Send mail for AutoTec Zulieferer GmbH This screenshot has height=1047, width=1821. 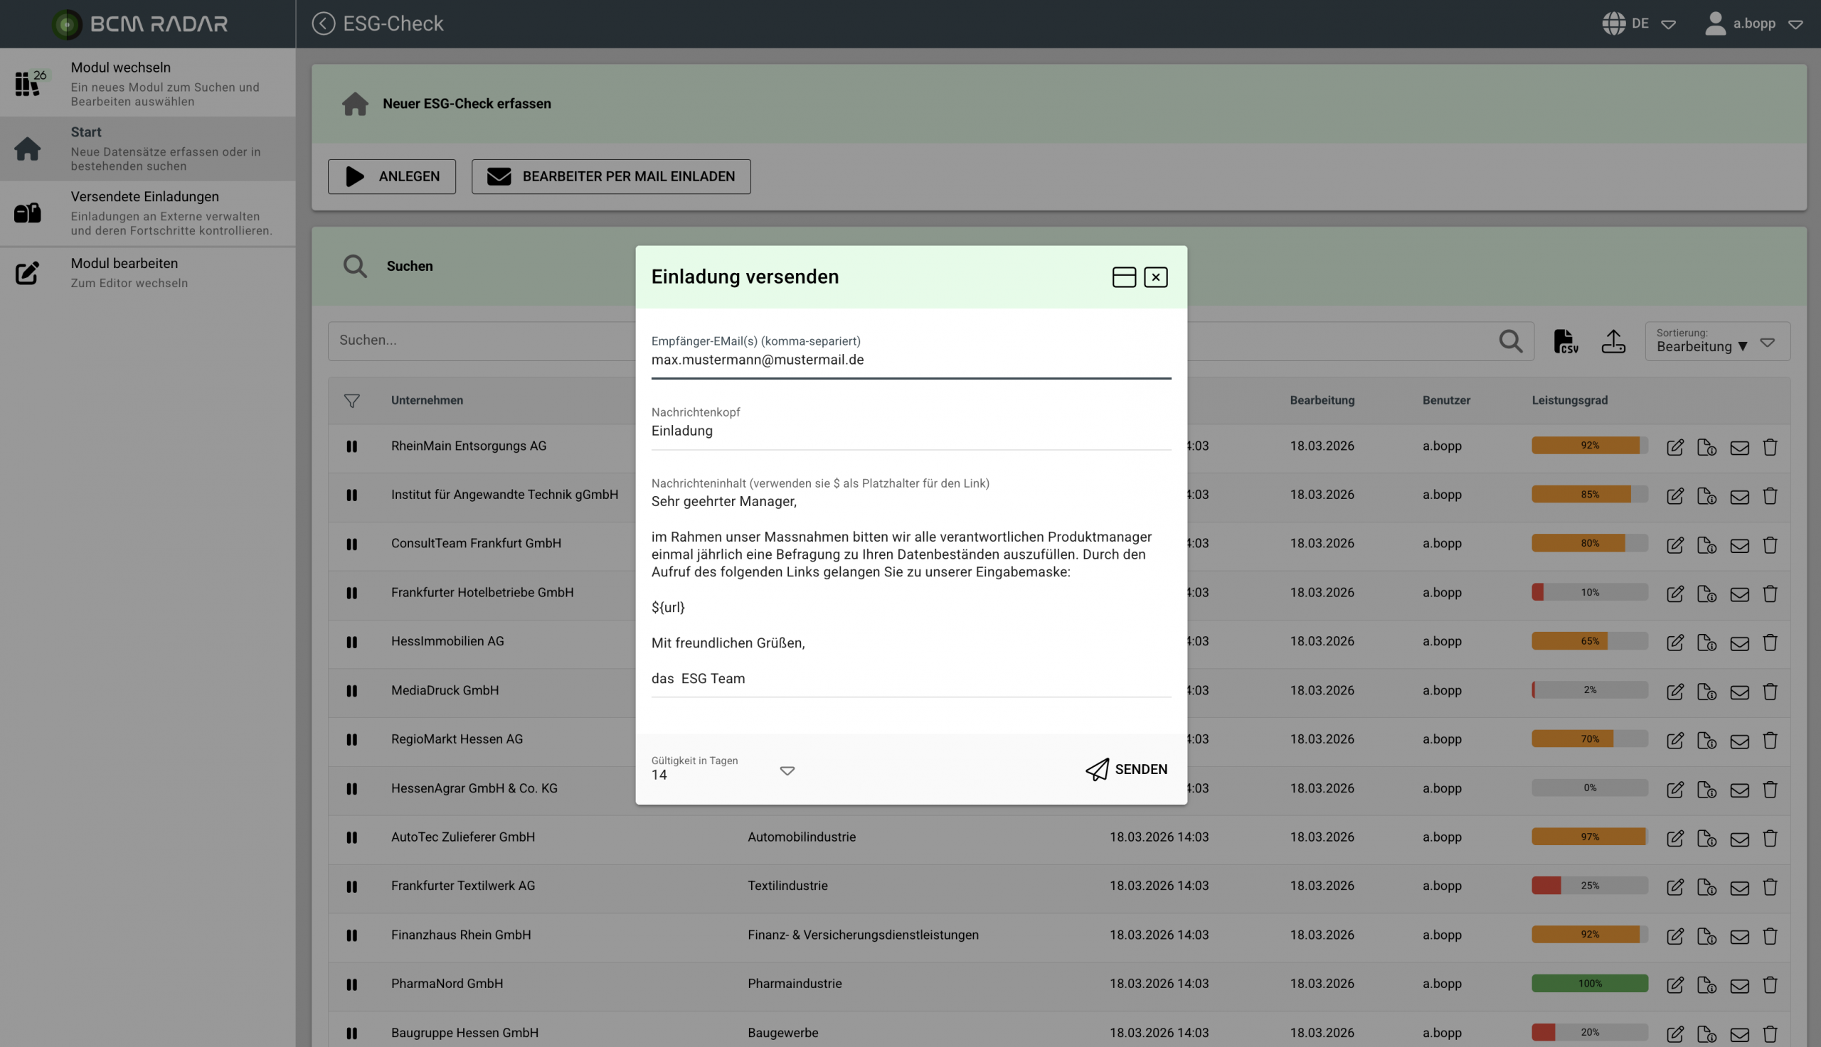1739,838
